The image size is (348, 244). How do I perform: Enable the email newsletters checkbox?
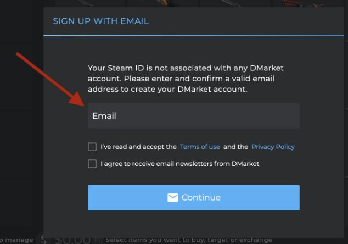pyautogui.click(x=92, y=164)
